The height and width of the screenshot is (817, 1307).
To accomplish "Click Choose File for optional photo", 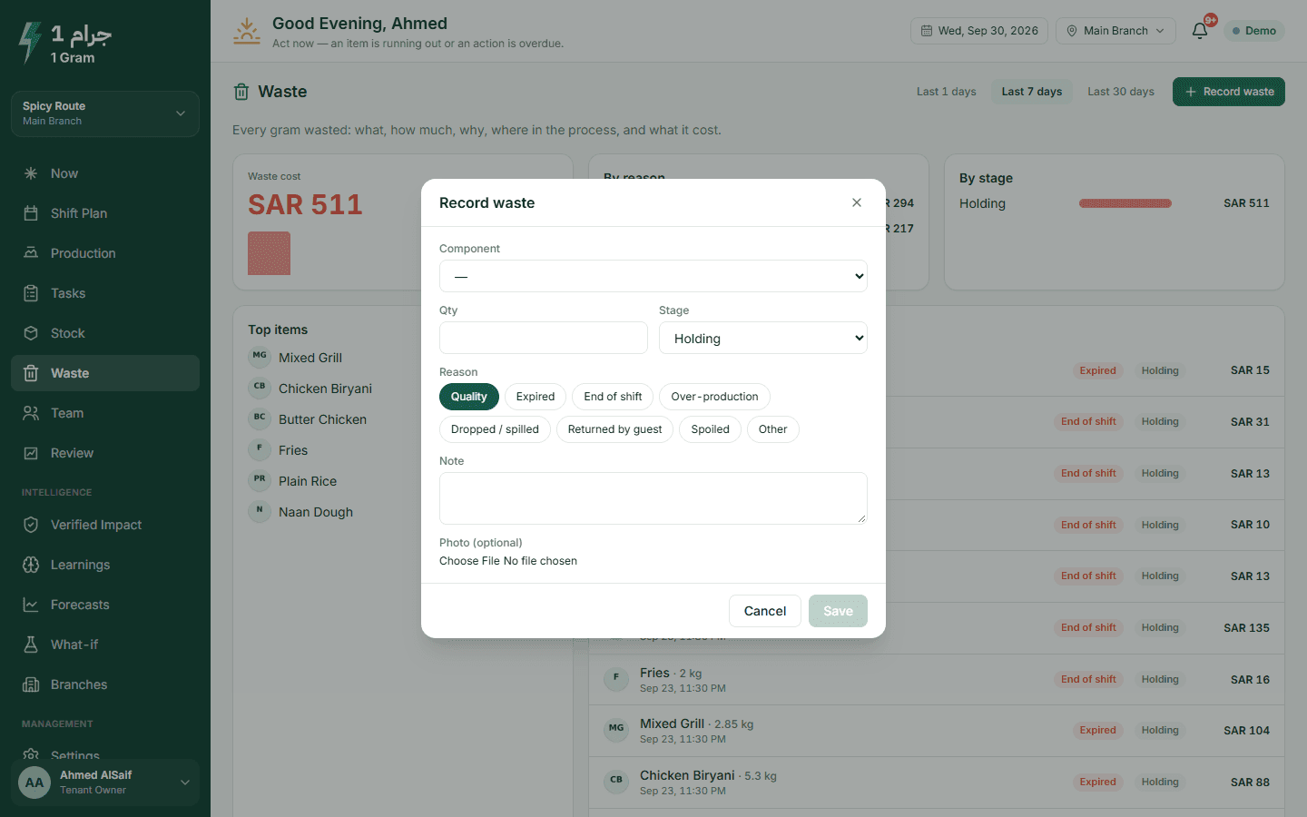I will point(469,561).
